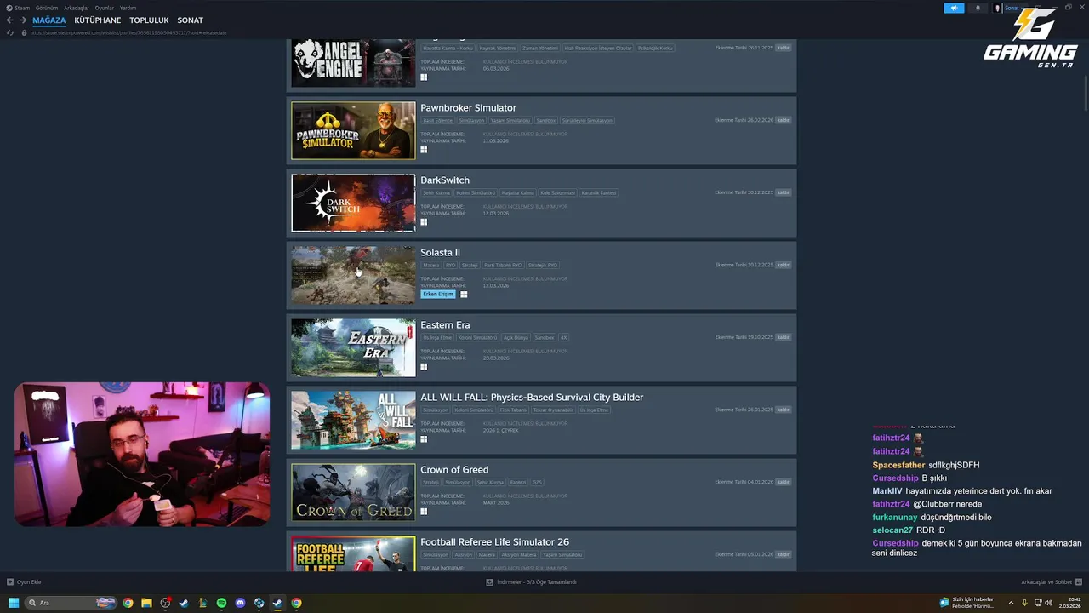Screen dimensions: 1089x613
Task: Select the Fizik Tabanlı tag on ALL WILL FALL
Action: (x=513, y=410)
